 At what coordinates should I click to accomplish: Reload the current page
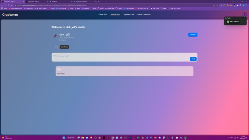pyautogui.click(x=9, y=5)
